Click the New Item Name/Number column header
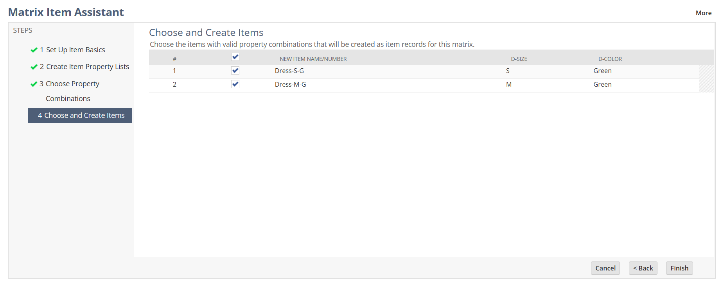Screen dimensions: 722x281 coord(313,59)
